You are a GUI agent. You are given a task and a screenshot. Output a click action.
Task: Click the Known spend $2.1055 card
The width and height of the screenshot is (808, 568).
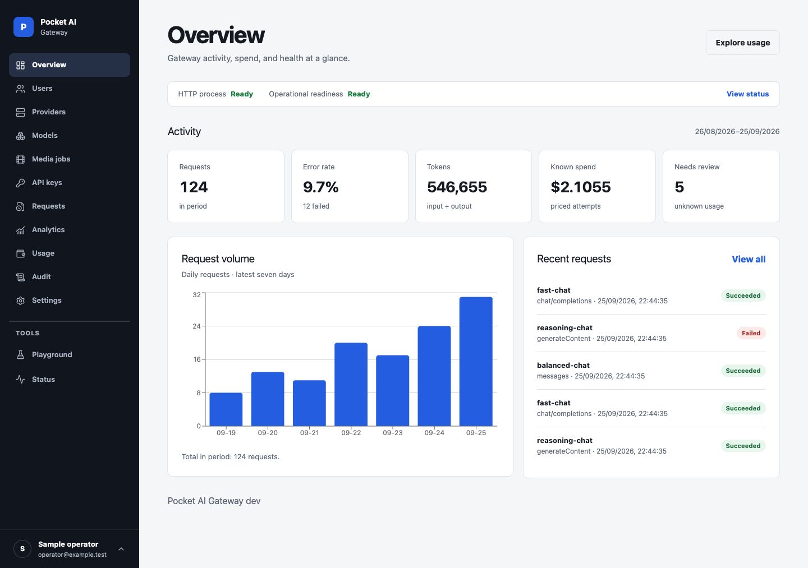[x=597, y=186]
